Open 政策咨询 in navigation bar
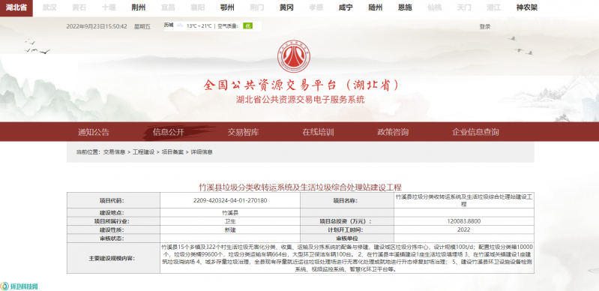The image size is (599, 291). 393,132
